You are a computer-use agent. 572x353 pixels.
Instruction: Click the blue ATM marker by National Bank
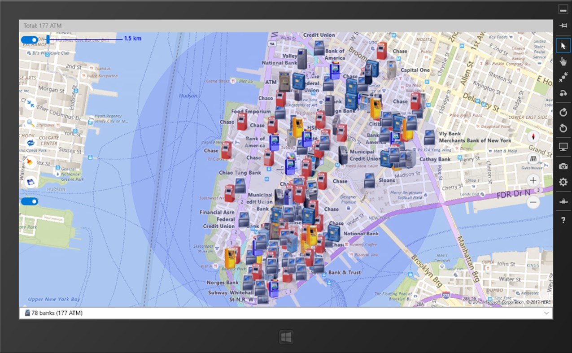click(333, 233)
